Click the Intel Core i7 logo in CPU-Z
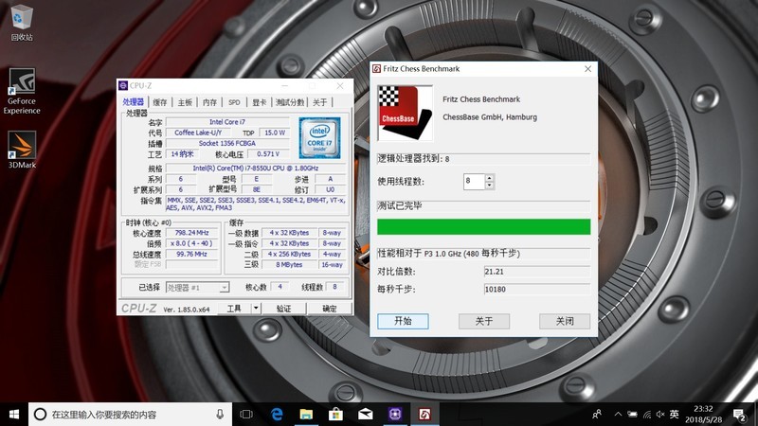Screen dimensions: 758x426 coord(319,137)
